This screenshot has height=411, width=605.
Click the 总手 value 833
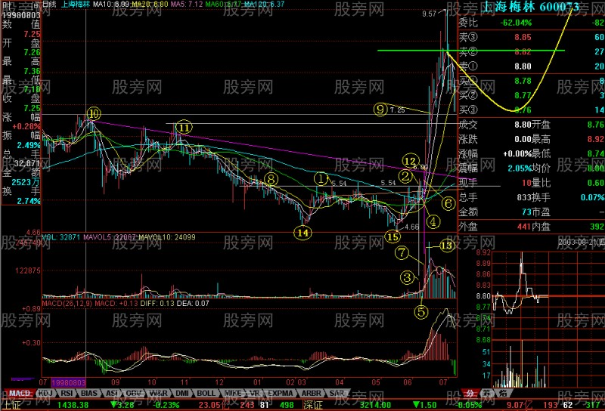click(x=524, y=197)
